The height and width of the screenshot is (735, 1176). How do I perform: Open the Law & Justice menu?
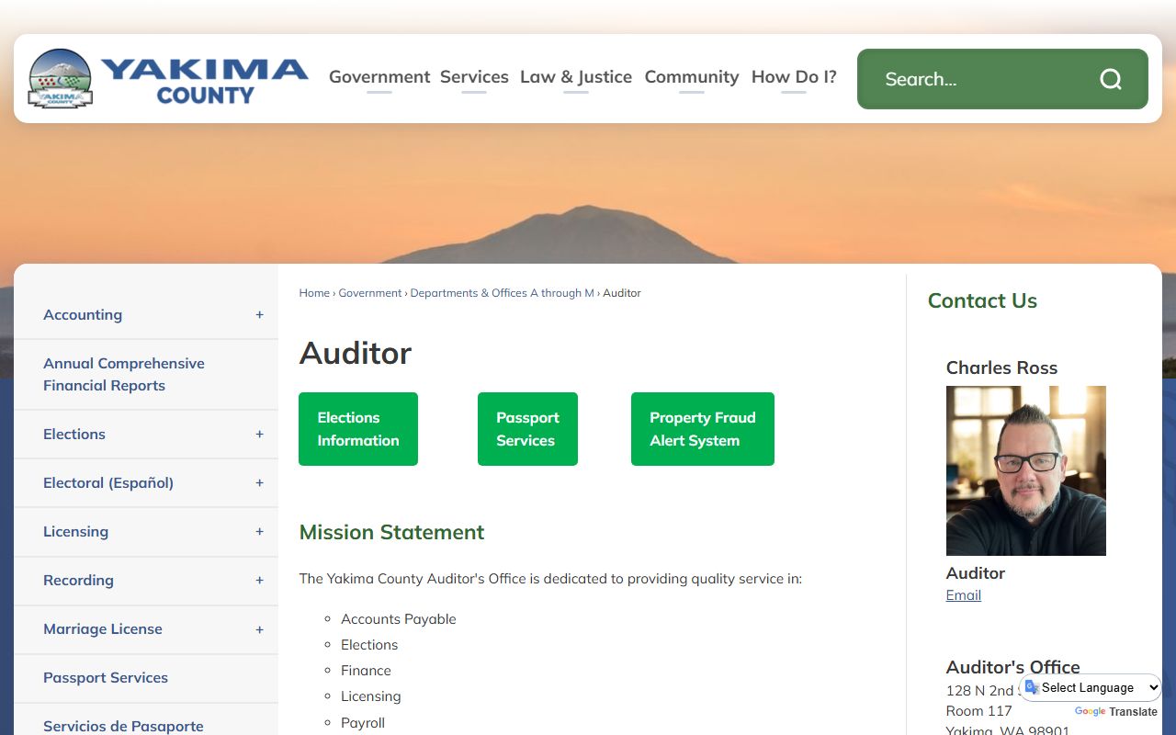576,77
